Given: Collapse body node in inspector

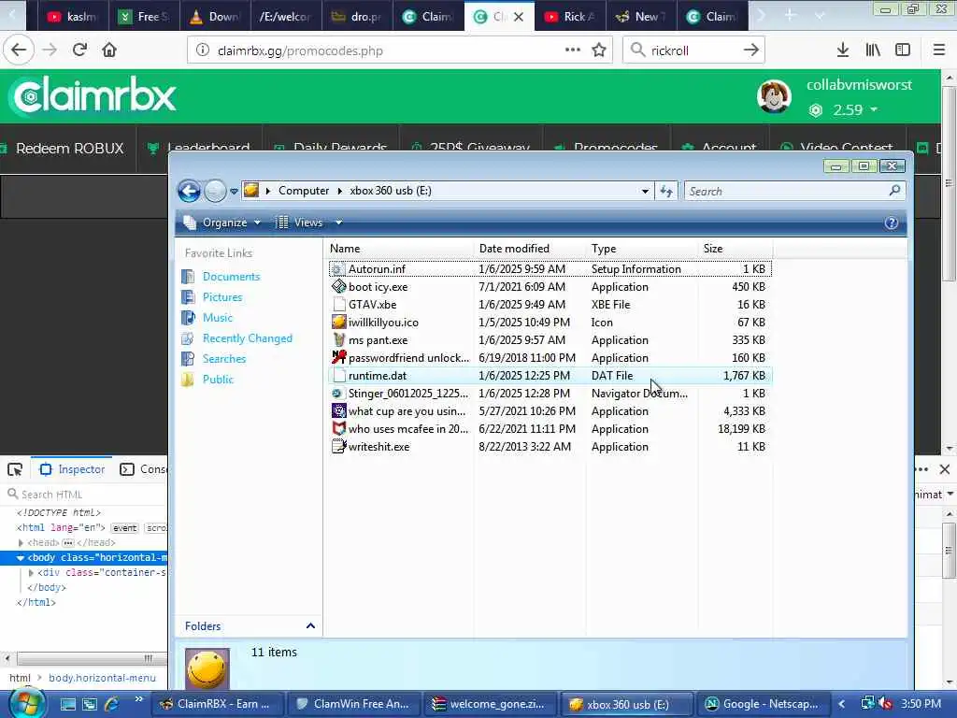Looking at the screenshot, I should [21, 558].
